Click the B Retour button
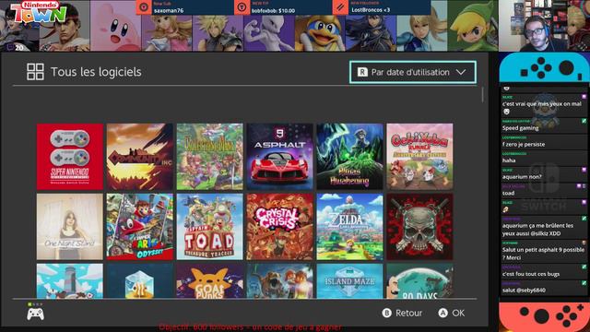This screenshot has width=590, height=332. (x=402, y=313)
